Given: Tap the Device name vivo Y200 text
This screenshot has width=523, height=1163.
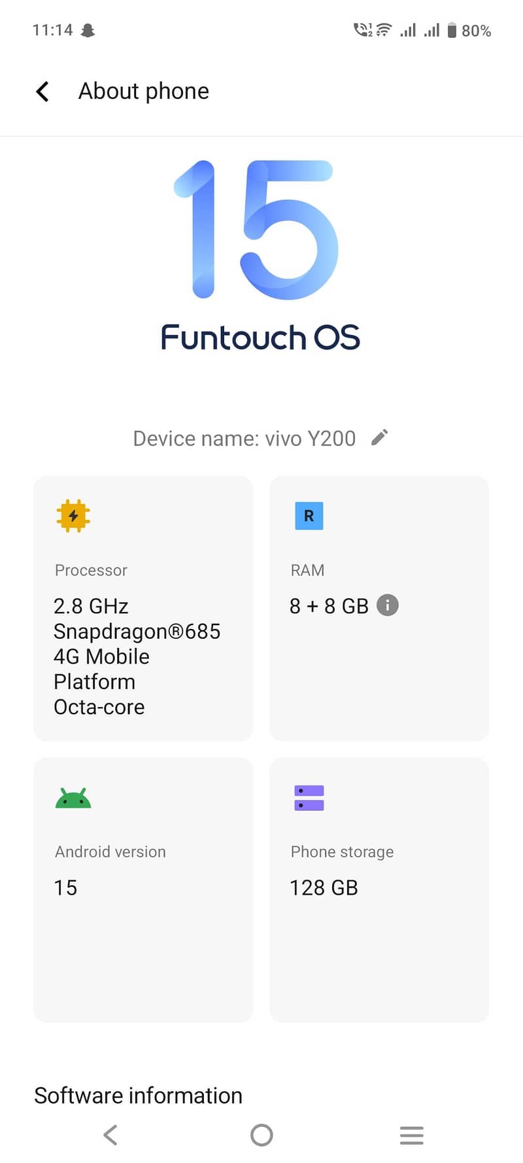Looking at the screenshot, I should (x=244, y=438).
